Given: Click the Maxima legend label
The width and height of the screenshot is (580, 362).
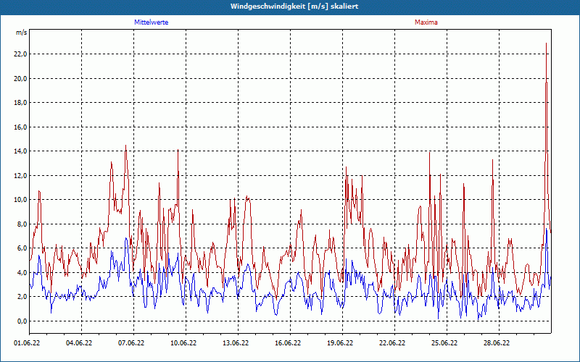Looking at the screenshot, I should 426,22.
